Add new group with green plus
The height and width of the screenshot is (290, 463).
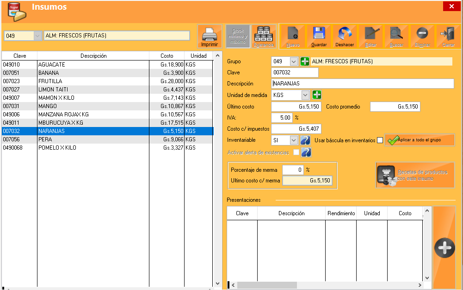[x=305, y=61]
